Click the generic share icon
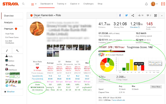 [x=133, y=16]
